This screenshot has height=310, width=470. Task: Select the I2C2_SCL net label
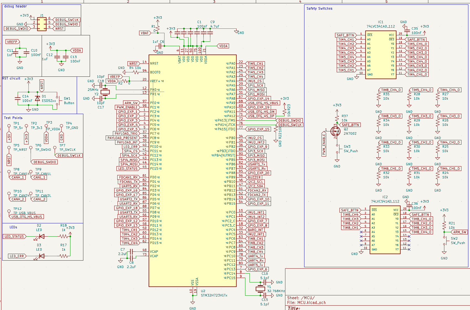(256, 182)
